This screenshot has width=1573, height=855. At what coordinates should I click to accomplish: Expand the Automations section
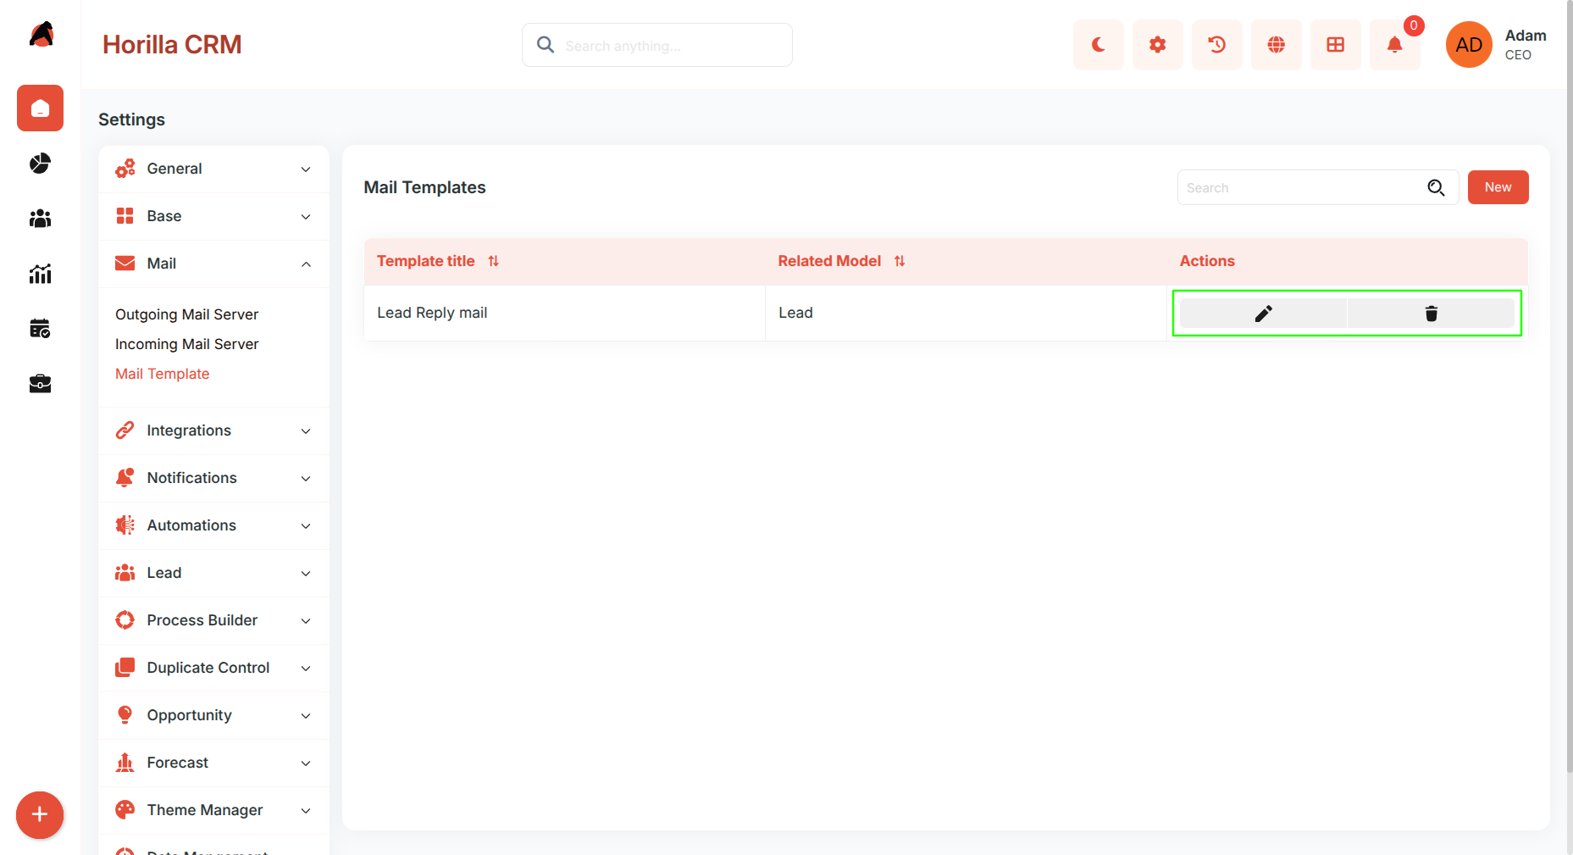click(x=213, y=525)
